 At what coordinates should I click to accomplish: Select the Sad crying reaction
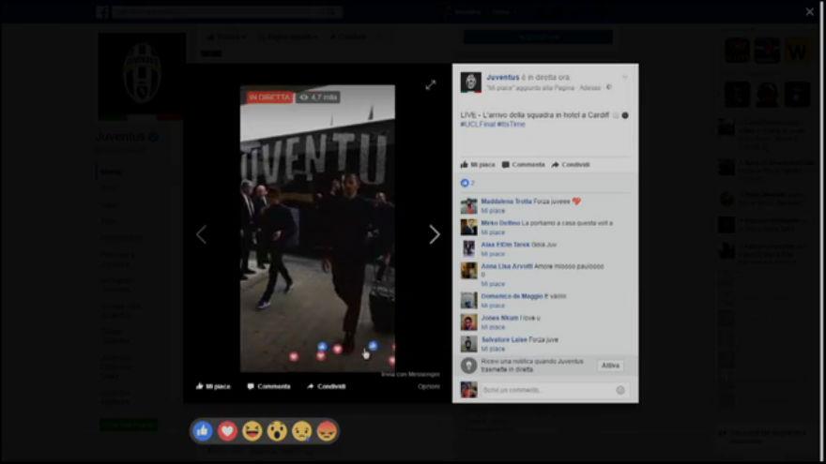301,431
